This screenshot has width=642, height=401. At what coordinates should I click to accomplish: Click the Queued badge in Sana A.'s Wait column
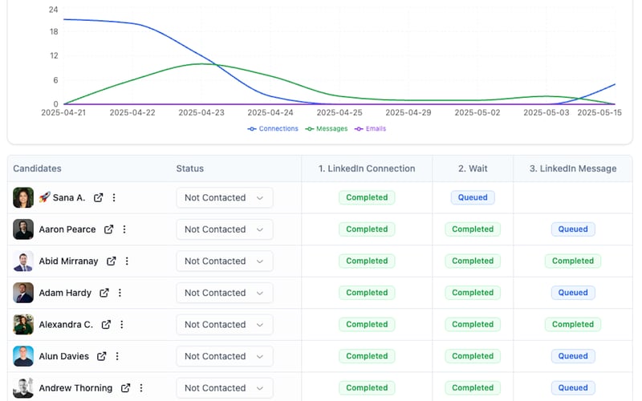pos(473,197)
